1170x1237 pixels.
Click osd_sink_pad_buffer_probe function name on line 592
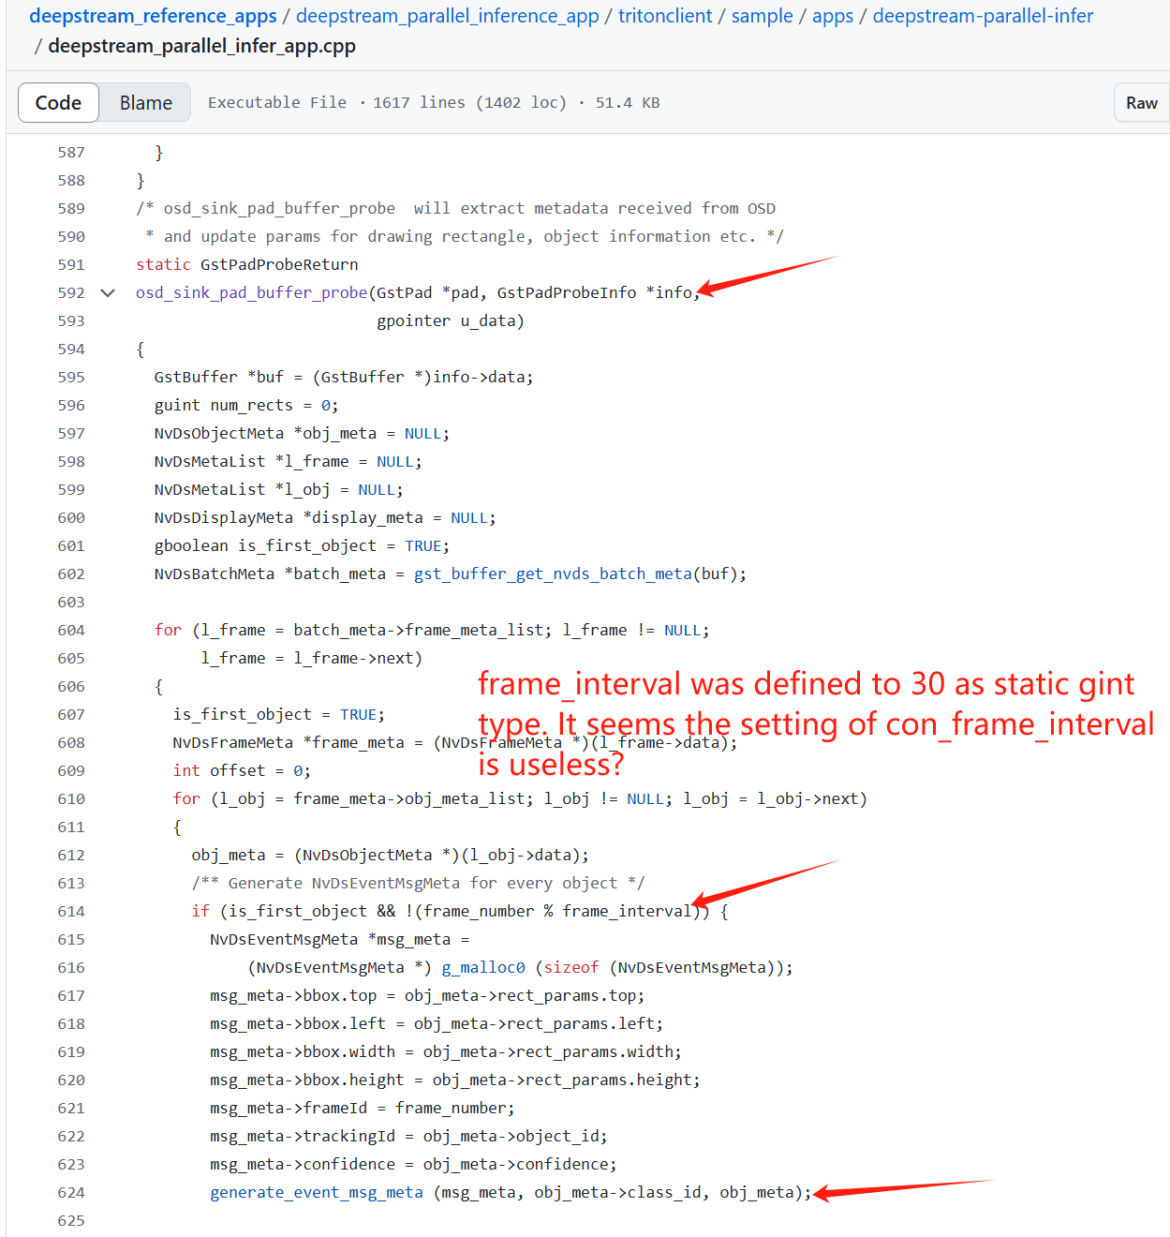tap(252, 293)
